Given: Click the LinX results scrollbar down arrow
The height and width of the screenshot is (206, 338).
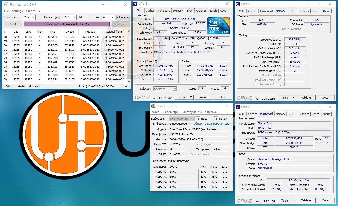Looking at the screenshot, I should point(129,82).
